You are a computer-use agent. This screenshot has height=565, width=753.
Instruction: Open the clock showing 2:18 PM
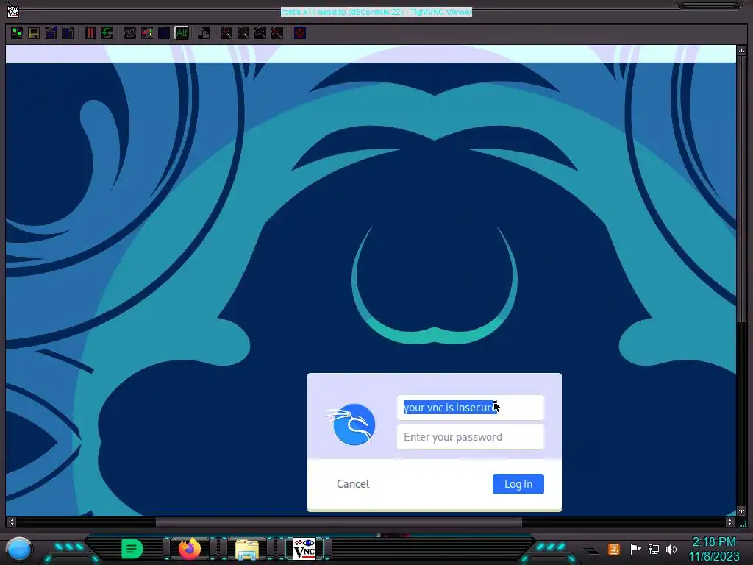tap(714, 549)
